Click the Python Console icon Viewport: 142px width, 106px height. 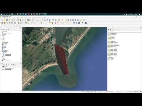(x=83, y=23)
